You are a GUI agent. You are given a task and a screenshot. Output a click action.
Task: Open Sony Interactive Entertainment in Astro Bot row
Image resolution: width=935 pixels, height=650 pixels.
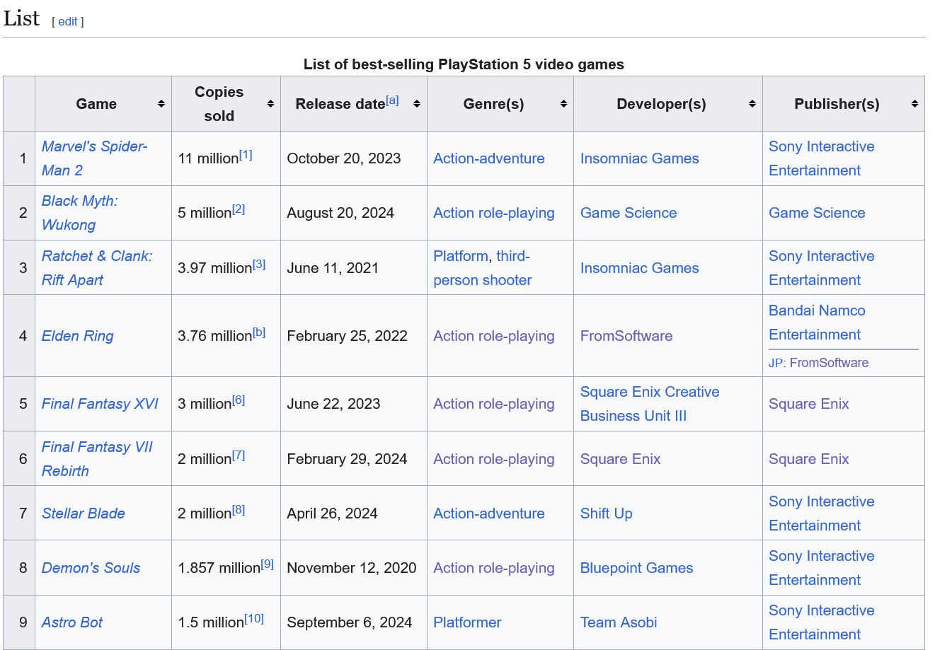coord(822,622)
